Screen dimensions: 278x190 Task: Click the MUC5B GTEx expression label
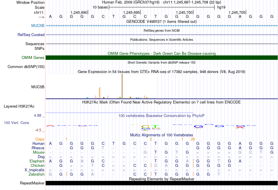(38, 87)
